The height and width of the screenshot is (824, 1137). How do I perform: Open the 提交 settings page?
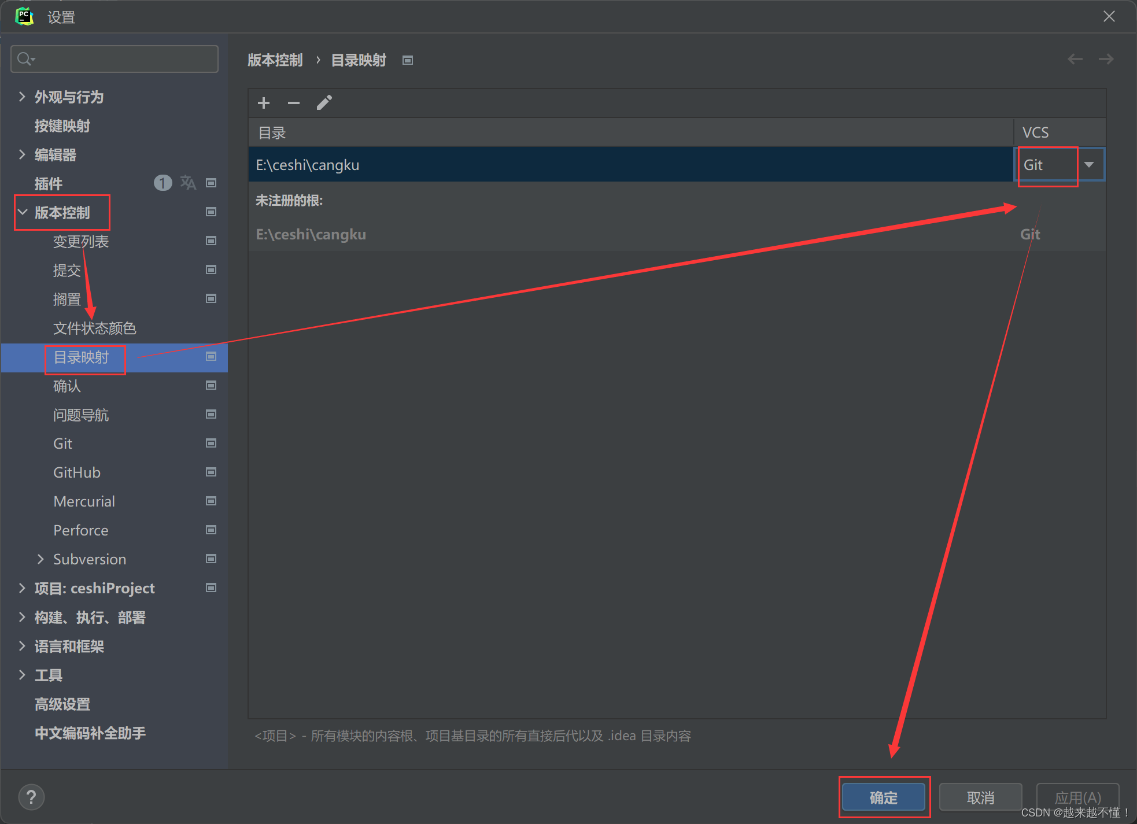[x=67, y=271]
